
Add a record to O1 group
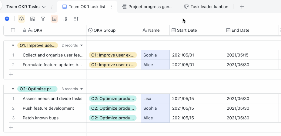pyautogui.click(x=11, y=74)
